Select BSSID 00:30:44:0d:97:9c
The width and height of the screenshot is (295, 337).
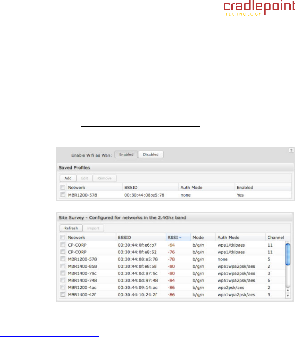coord(138,273)
